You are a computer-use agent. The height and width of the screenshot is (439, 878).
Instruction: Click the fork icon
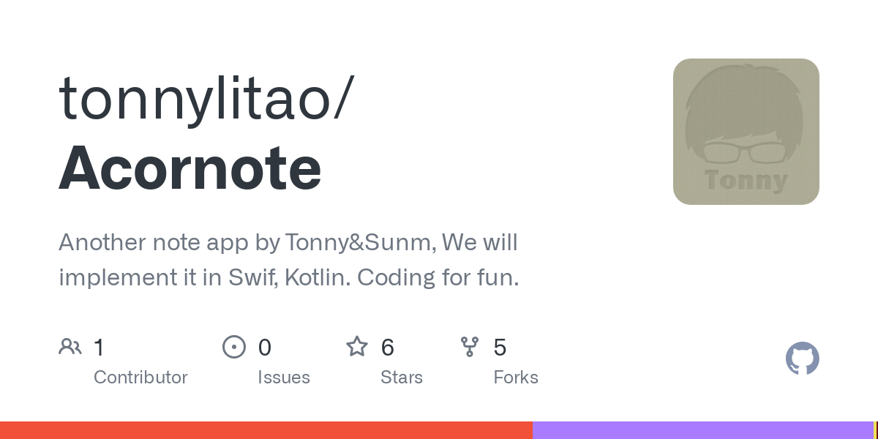tap(470, 347)
